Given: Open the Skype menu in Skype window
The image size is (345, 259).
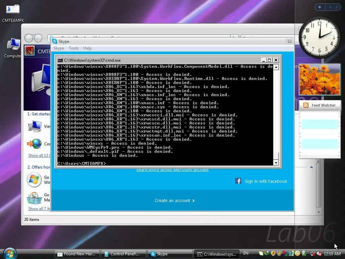Looking at the screenshot, I should tap(59, 48).
